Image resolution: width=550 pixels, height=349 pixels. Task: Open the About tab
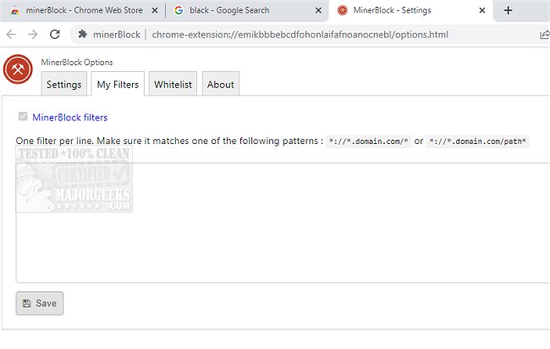tap(221, 84)
